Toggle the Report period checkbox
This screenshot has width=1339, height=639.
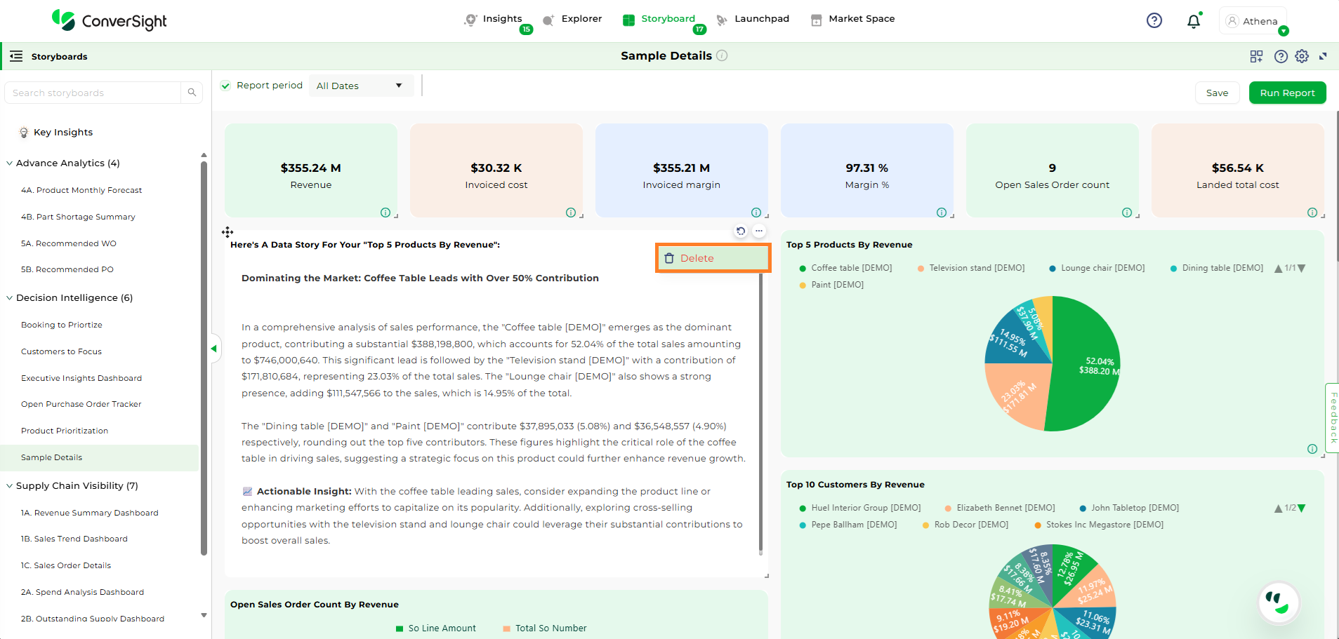pyautogui.click(x=225, y=86)
